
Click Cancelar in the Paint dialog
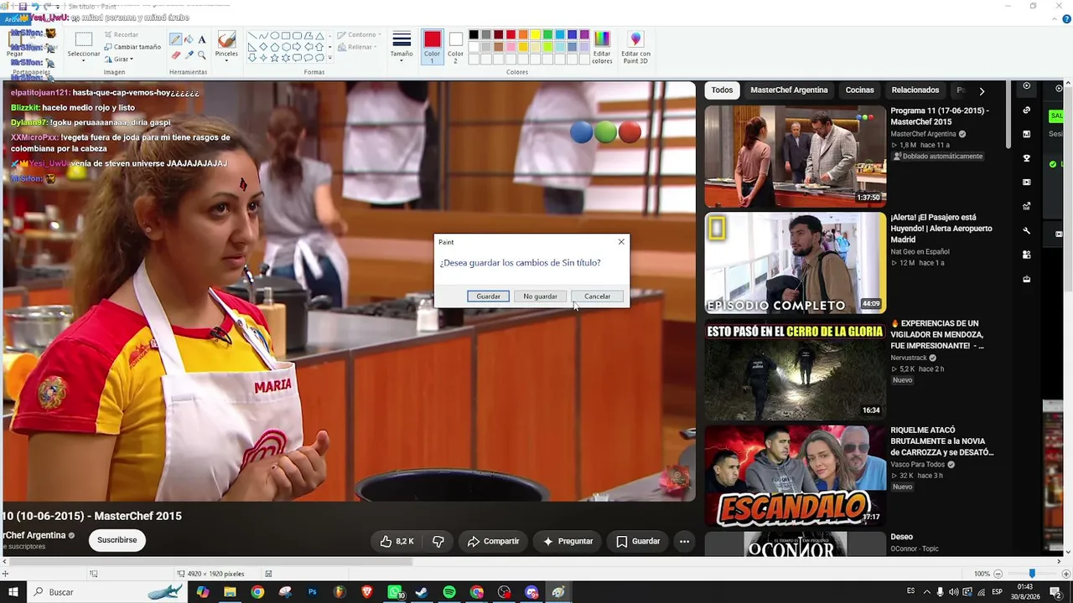pos(597,296)
